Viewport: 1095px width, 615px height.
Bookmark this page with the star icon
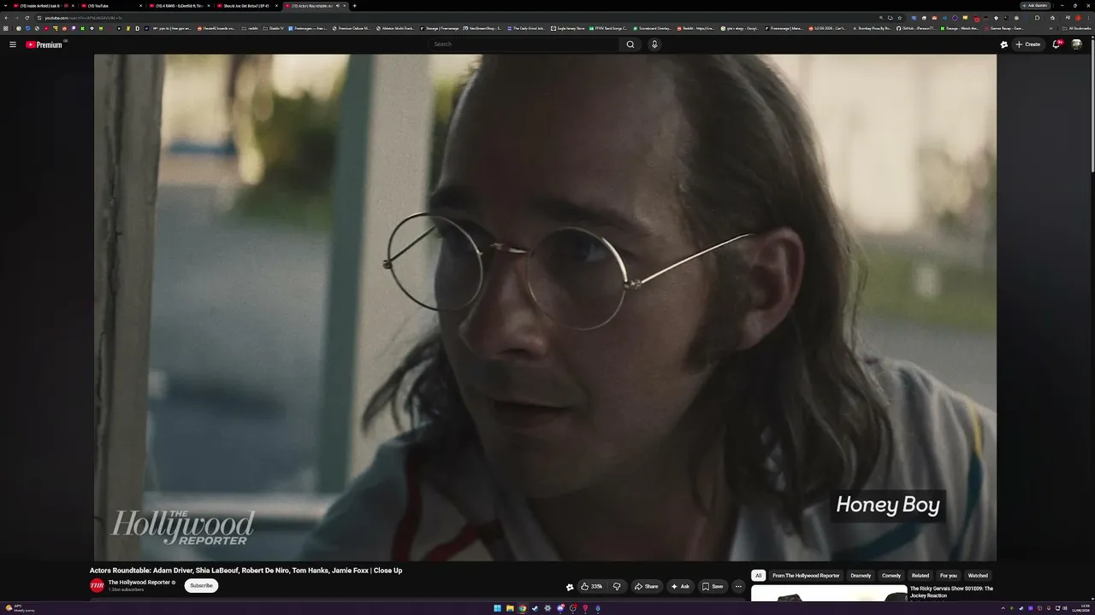tap(899, 17)
